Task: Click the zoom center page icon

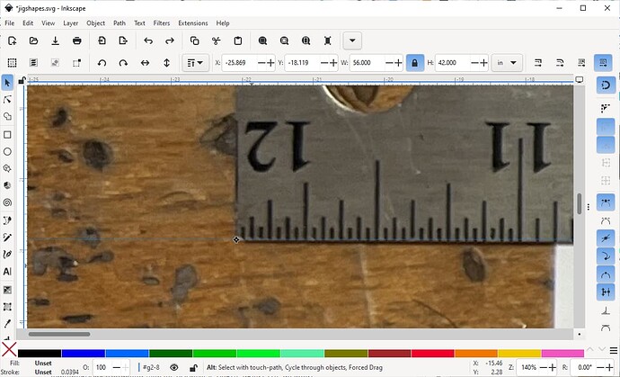Action: [327, 40]
